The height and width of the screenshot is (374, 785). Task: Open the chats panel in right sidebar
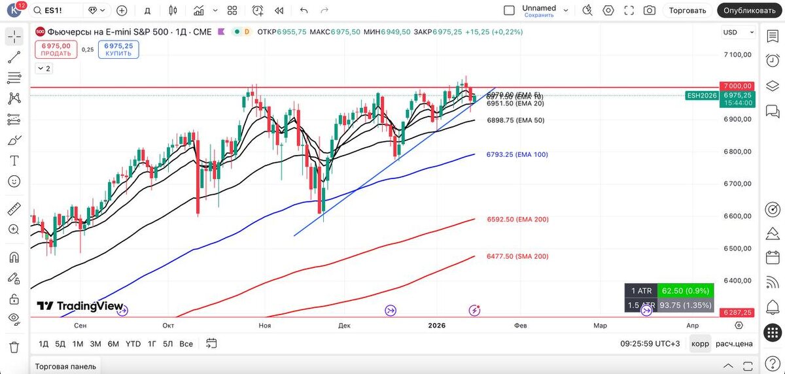(773, 110)
